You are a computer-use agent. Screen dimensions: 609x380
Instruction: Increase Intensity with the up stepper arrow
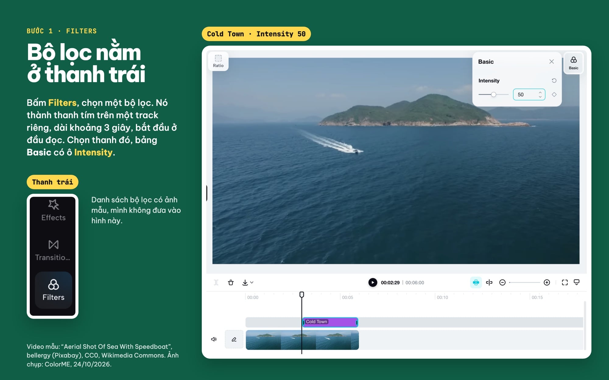[540, 92]
